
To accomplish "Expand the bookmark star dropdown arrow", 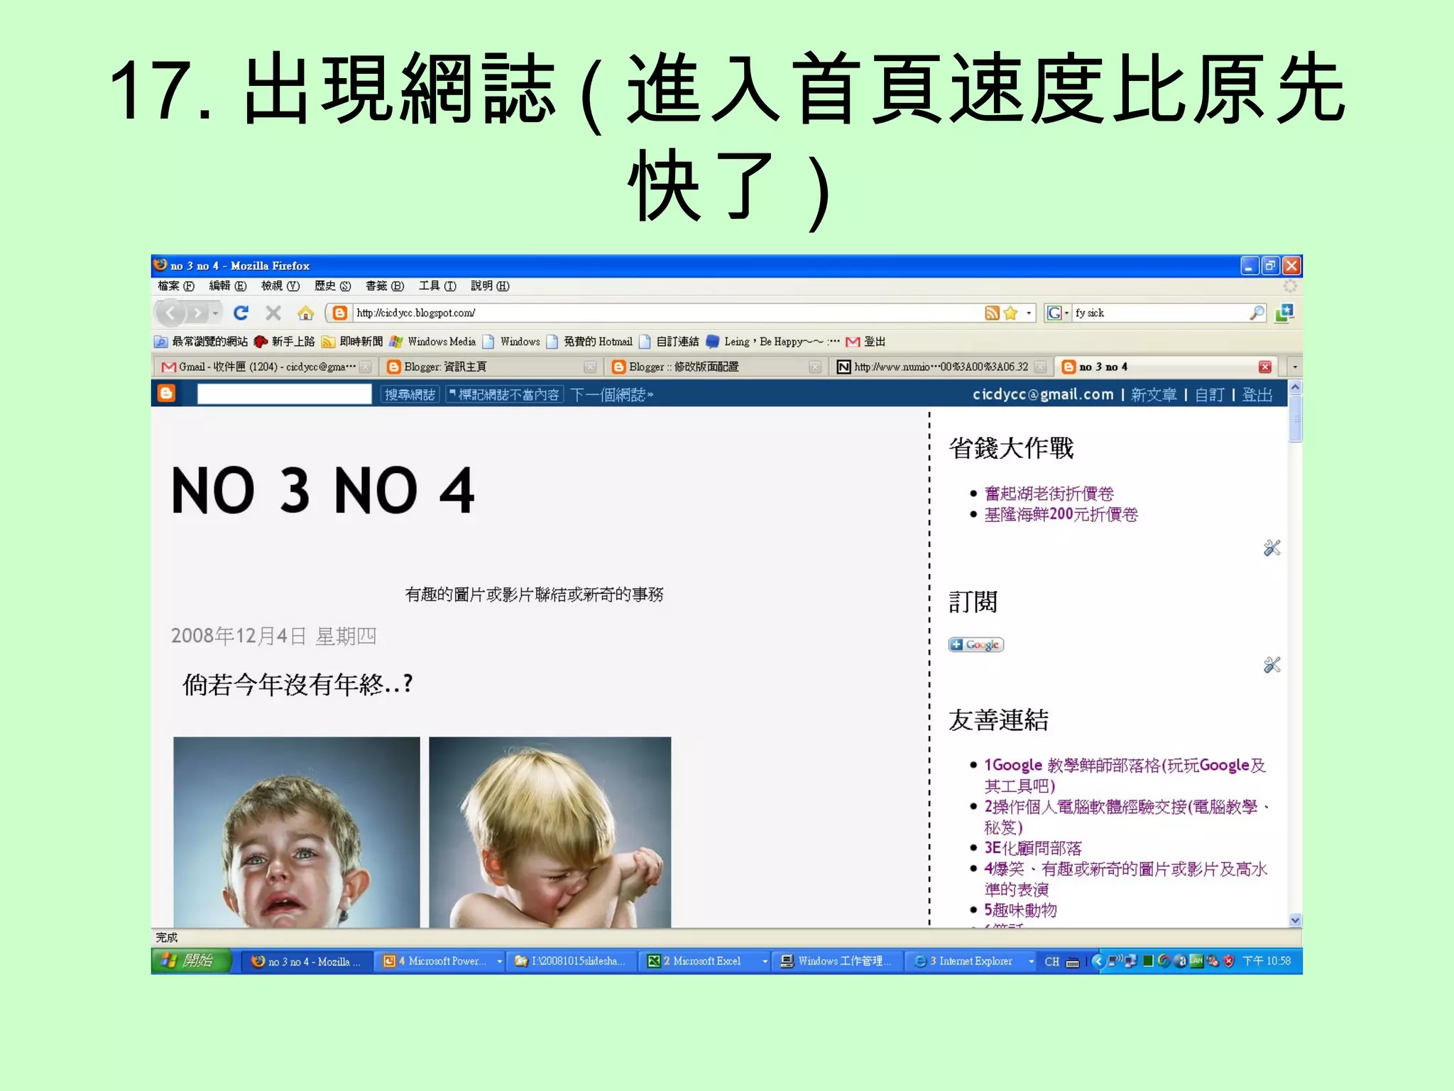I will 1029,313.
